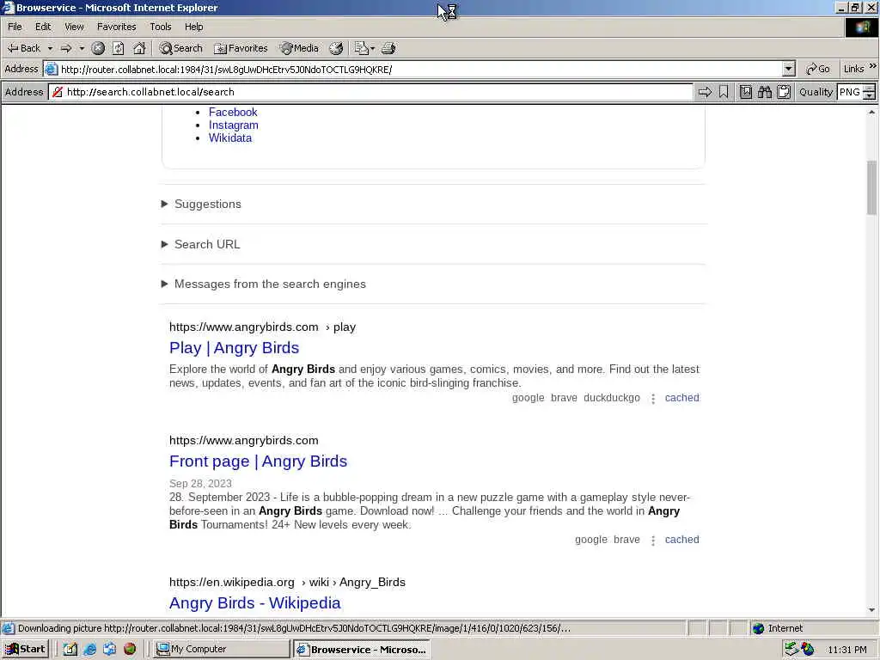Click more options dots for Play result
Viewport: 880px width, 660px height.
653,399
